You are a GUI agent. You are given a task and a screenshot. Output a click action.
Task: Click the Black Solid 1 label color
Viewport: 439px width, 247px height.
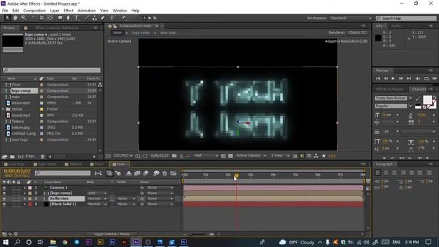[x=30, y=204]
